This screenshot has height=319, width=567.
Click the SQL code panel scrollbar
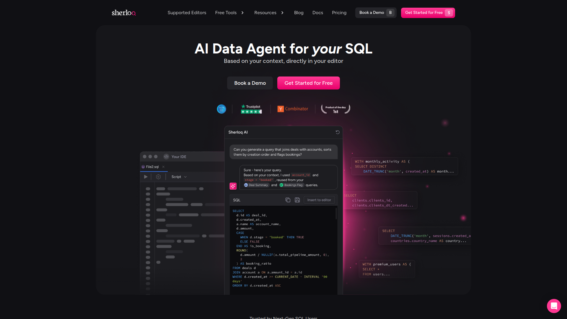pos(336,213)
